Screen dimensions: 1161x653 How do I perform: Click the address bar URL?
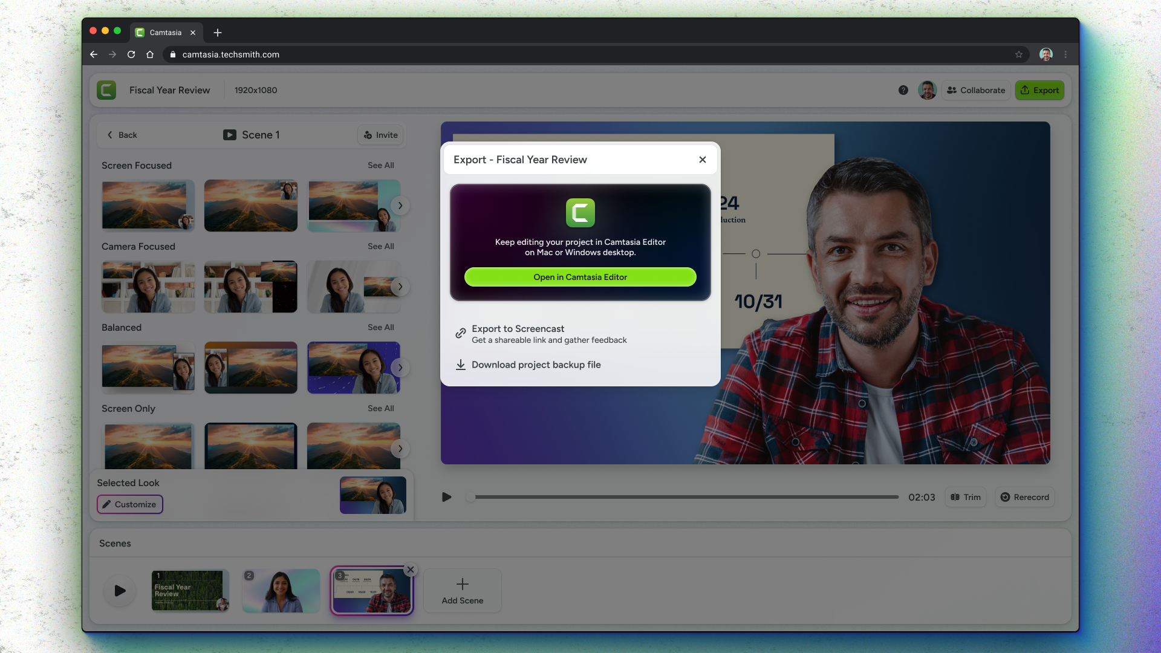click(x=231, y=54)
